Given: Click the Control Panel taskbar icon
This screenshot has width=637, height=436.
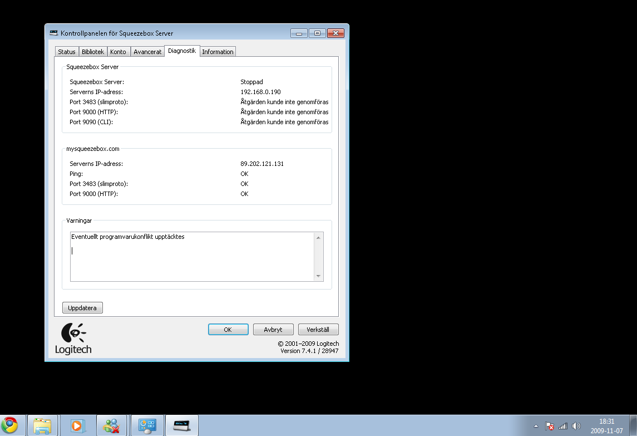Looking at the screenshot, I should [x=147, y=426].
